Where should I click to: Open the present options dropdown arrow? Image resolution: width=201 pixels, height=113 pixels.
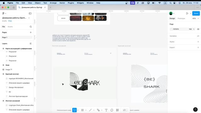click(x=191, y=13)
